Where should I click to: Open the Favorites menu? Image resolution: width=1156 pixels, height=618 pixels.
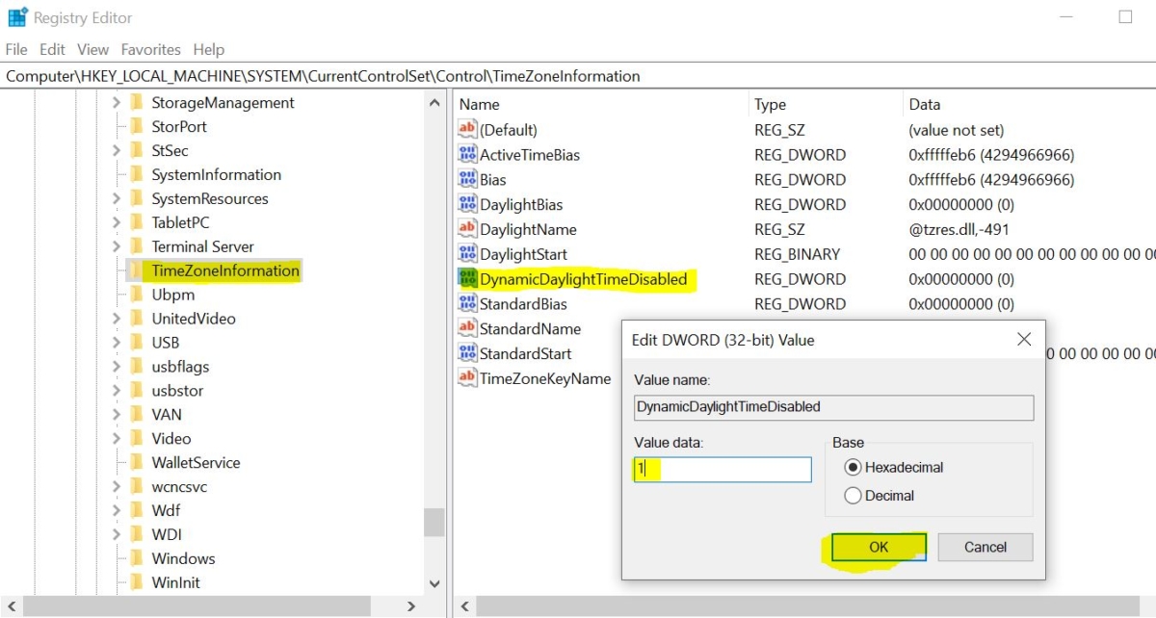coord(150,49)
